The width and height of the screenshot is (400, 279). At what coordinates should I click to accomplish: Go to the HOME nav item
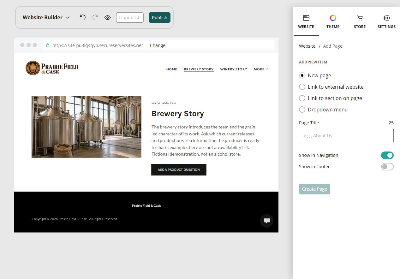[172, 69]
